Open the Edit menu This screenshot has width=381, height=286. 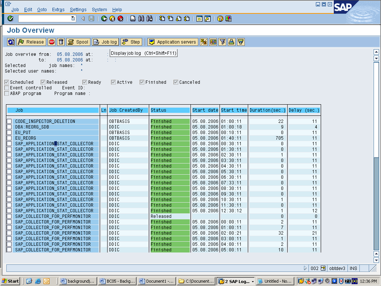point(28,9)
